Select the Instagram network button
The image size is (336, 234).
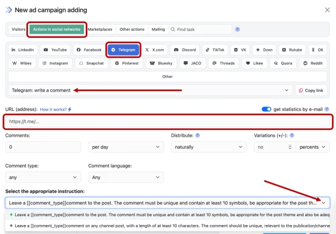click(x=55, y=64)
